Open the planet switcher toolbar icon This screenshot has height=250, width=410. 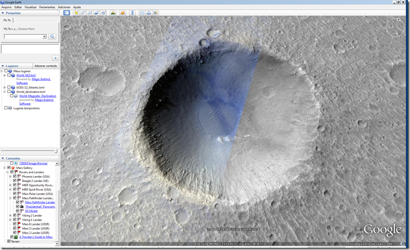122,12
